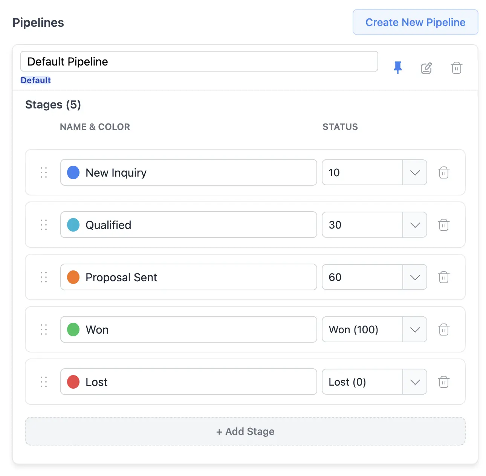Open the blue color swatch of New Inquiry
The image size is (486, 476).
click(x=73, y=172)
